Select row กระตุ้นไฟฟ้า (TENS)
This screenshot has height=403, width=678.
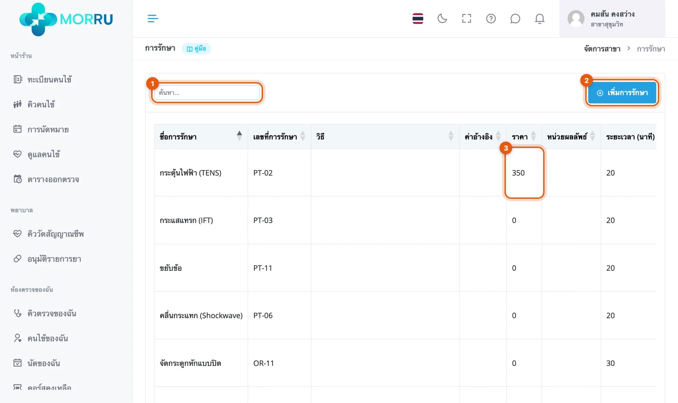tap(405, 173)
